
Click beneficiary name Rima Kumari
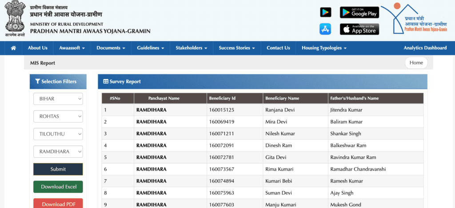[279, 169]
